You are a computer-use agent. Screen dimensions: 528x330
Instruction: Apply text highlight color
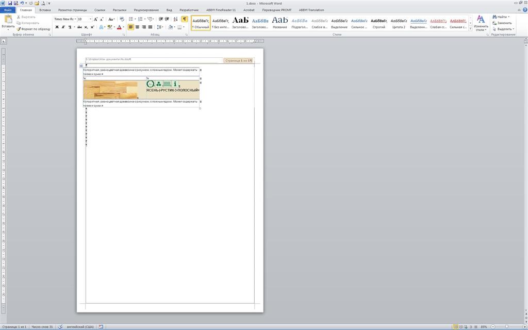109,27
